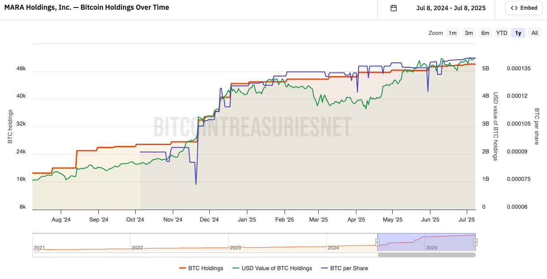Click the horizontal navigator scrollbar thumb
Viewport: 547px width, 279px height.
coord(426,255)
